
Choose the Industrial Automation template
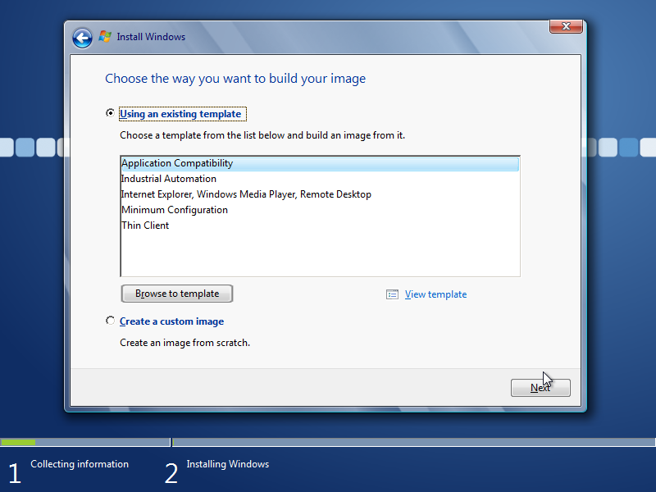[320, 179]
